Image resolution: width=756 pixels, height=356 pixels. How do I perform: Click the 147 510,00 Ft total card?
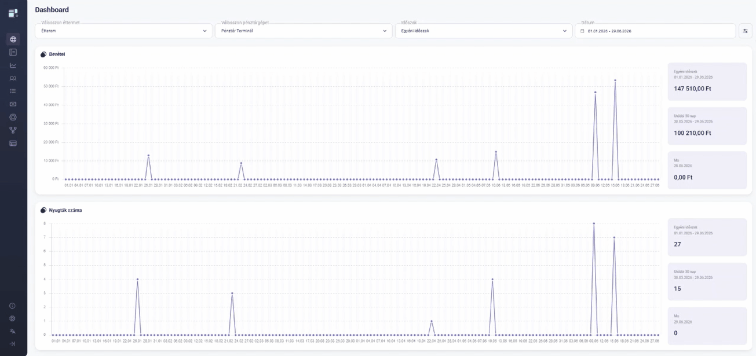pos(707,82)
